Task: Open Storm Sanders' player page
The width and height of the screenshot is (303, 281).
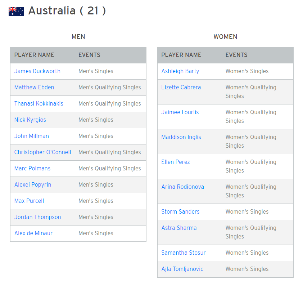Action: [180, 212]
